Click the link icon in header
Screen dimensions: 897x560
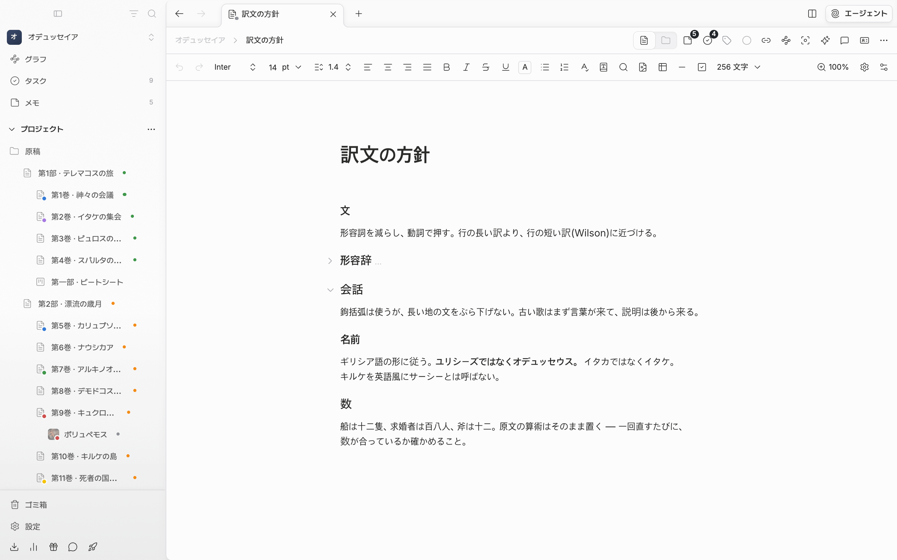click(766, 40)
